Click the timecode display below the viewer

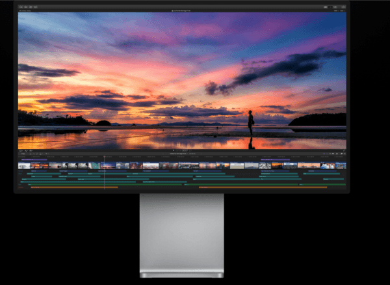185,150
